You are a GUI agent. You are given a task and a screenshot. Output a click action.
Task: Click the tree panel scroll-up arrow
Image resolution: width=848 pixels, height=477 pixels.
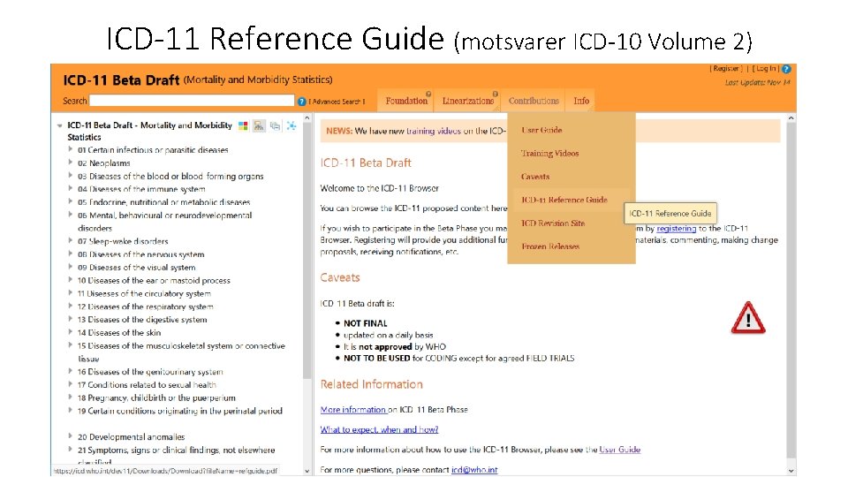[x=307, y=117]
